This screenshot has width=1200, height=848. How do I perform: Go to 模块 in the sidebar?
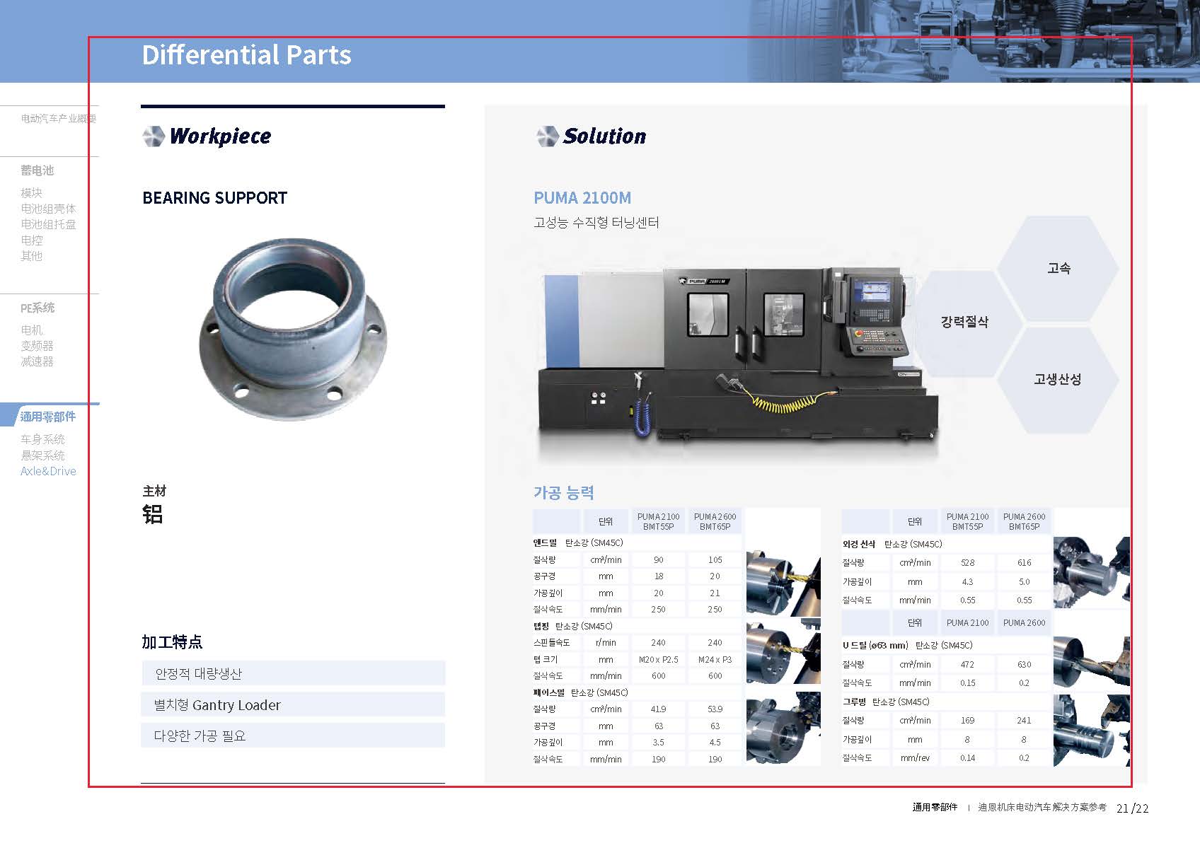point(31,193)
